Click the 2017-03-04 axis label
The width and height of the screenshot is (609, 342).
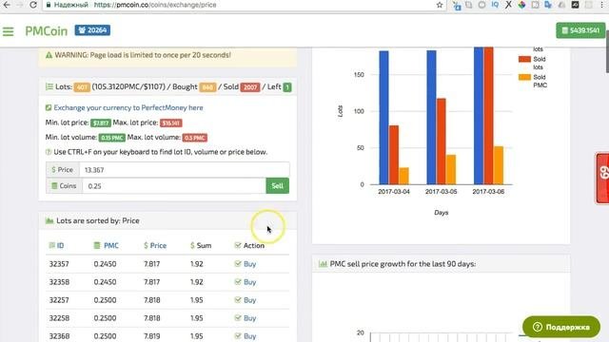coord(394,192)
